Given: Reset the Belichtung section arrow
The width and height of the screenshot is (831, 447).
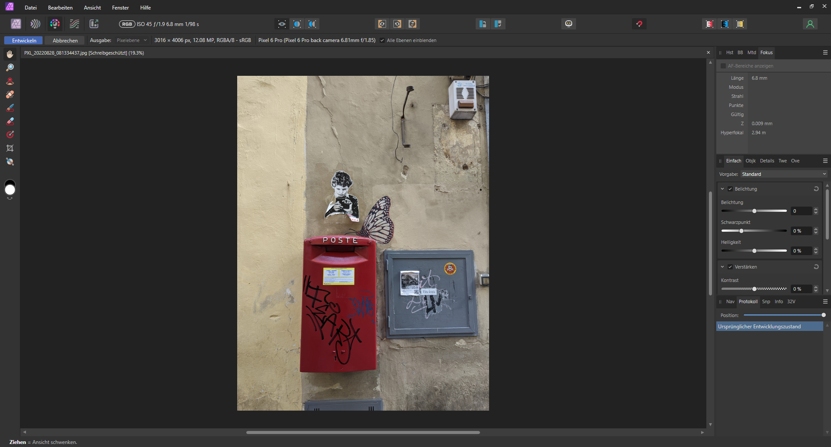Looking at the screenshot, I should pos(816,189).
